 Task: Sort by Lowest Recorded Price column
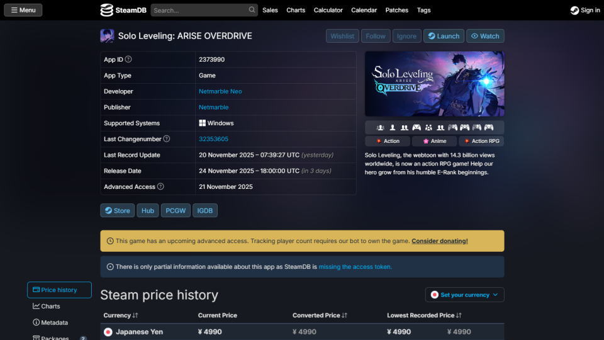424,315
